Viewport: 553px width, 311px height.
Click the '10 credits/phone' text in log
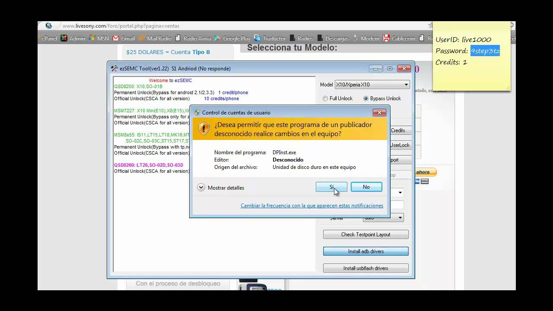221,98
